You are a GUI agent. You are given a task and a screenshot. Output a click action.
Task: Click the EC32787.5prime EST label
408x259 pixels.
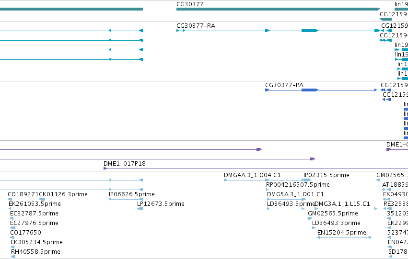coord(35,214)
